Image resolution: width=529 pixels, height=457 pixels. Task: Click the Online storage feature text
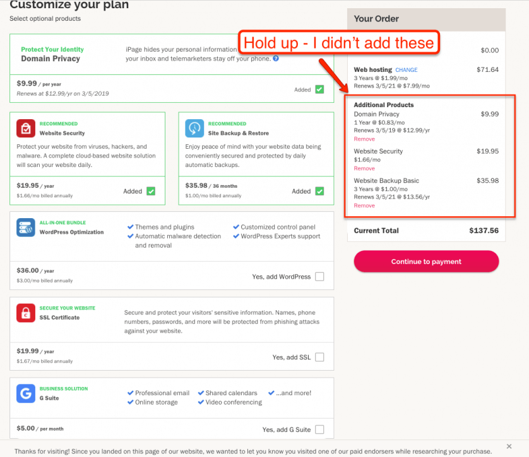click(156, 402)
